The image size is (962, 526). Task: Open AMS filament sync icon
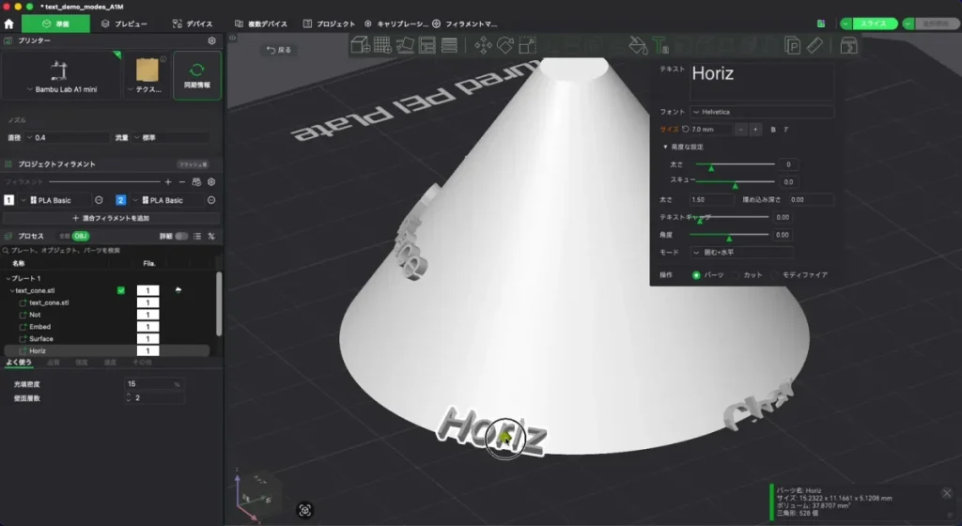click(x=196, y=182)
